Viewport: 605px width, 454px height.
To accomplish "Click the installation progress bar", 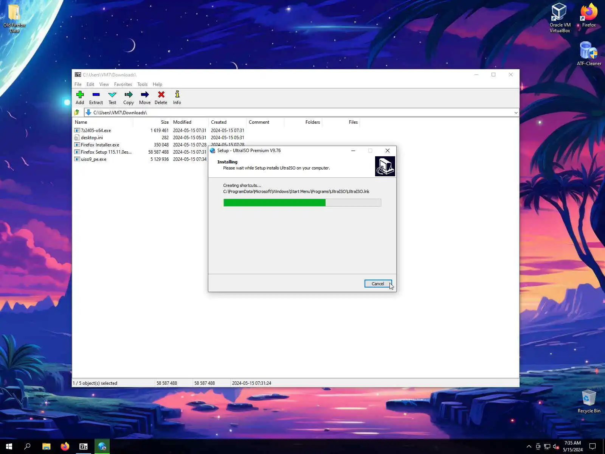I will pos(302,203).
